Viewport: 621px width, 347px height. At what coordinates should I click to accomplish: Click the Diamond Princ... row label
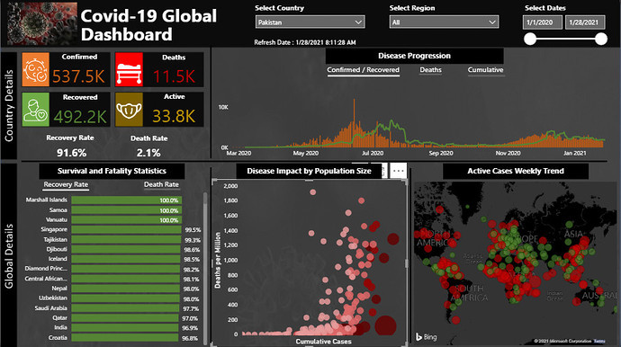point(46,269)
